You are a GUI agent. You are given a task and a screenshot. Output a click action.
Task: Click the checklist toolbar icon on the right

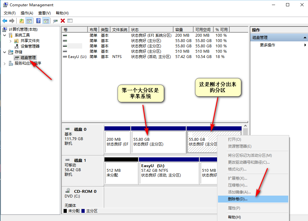(x=71, y=21)
